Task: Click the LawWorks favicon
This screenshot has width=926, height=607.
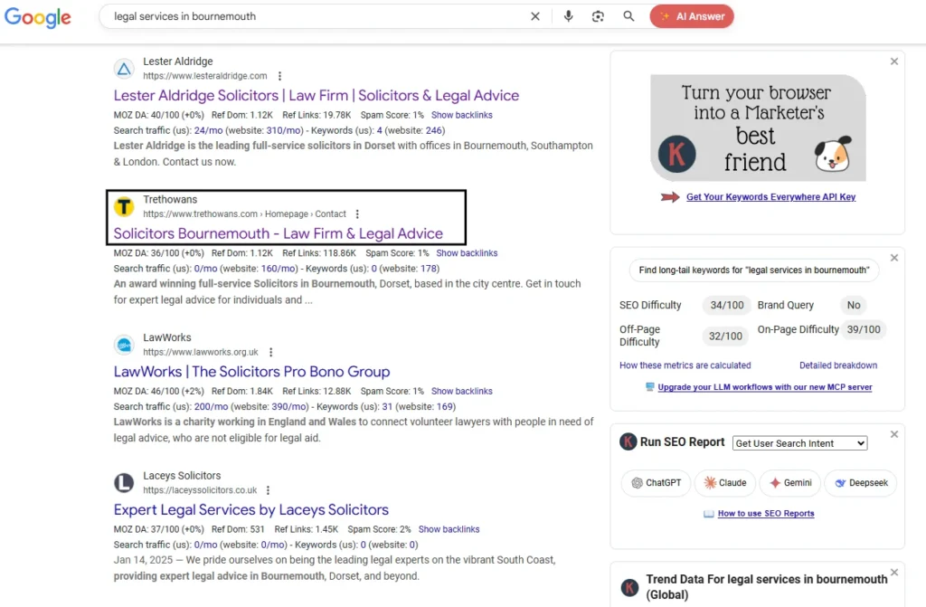Action: tap(124, 346)
